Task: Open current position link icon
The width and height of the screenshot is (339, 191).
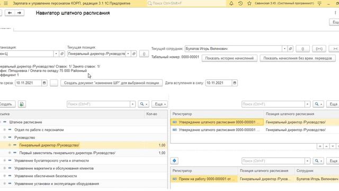Action: [134, 54]
